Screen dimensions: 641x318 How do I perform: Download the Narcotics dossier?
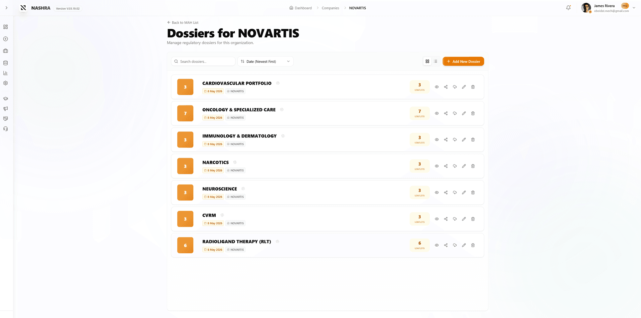click(x=455, y=166)
